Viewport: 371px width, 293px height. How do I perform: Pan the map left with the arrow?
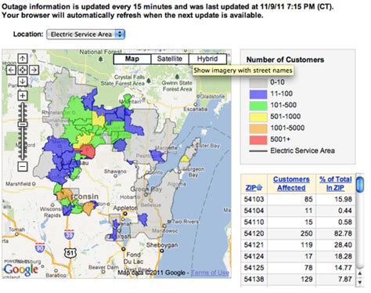coord(11,70)
